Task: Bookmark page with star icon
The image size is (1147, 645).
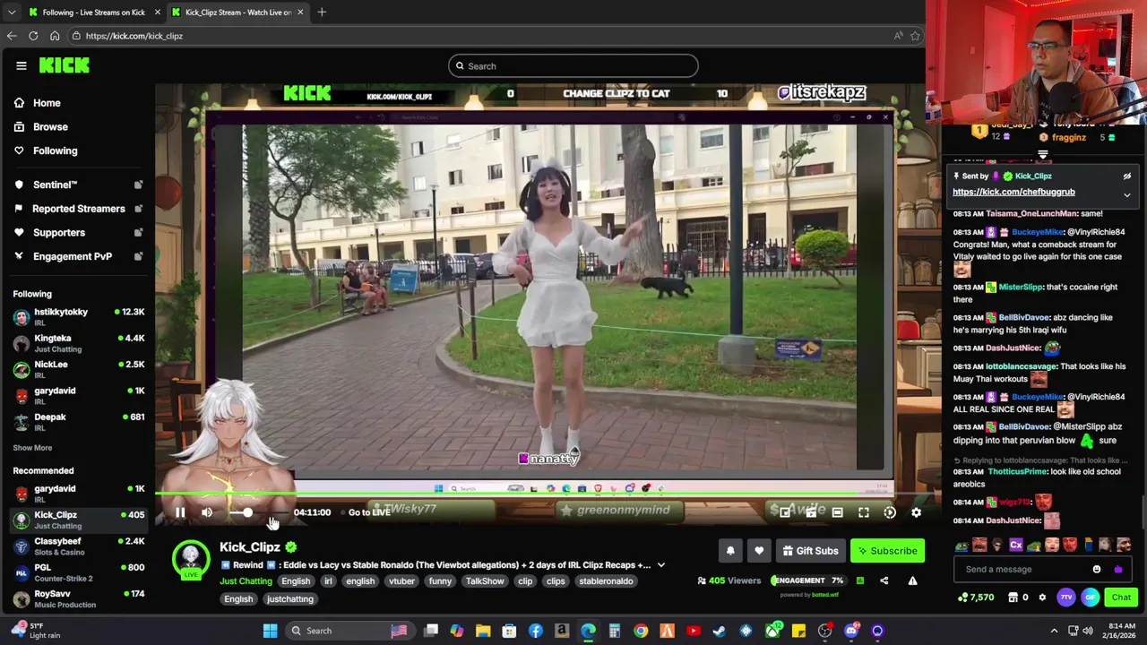Action: 915,36
